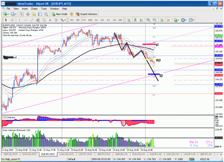The image size is (224, 162).
Task: Open the Templates icon
Action: 191,20
